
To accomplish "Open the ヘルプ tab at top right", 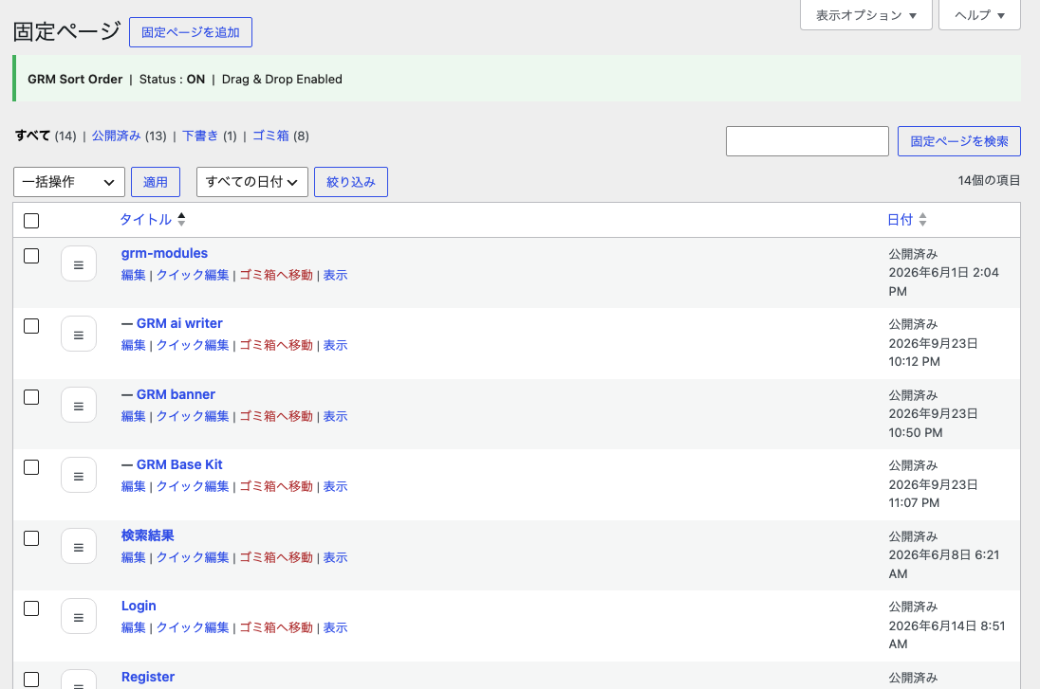I will [979, 15].
